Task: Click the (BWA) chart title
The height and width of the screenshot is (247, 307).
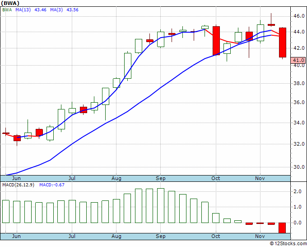Action: coord(10,3)
